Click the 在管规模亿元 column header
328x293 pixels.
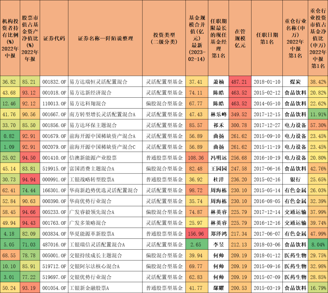[240, 38]
